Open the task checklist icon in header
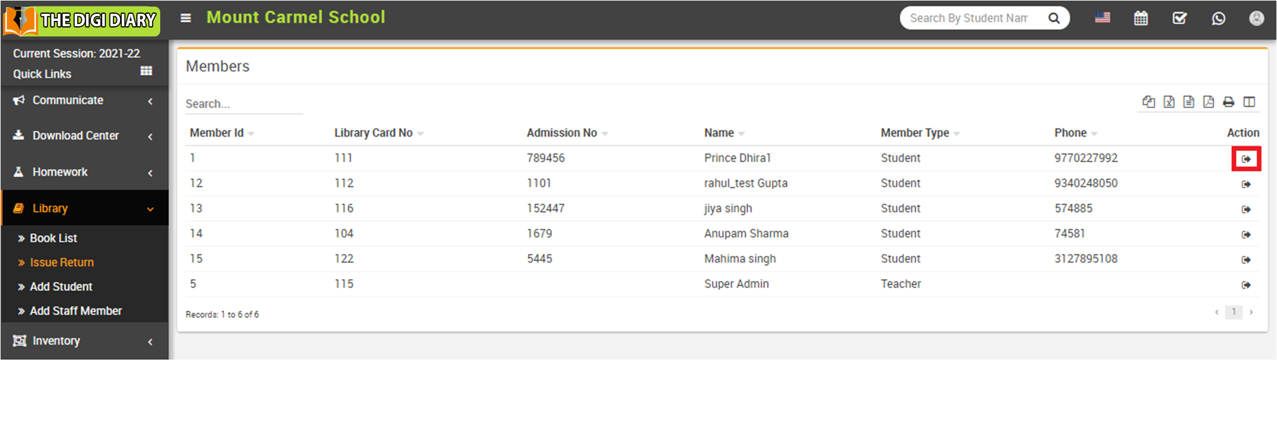 click(x=1179, y=19)
